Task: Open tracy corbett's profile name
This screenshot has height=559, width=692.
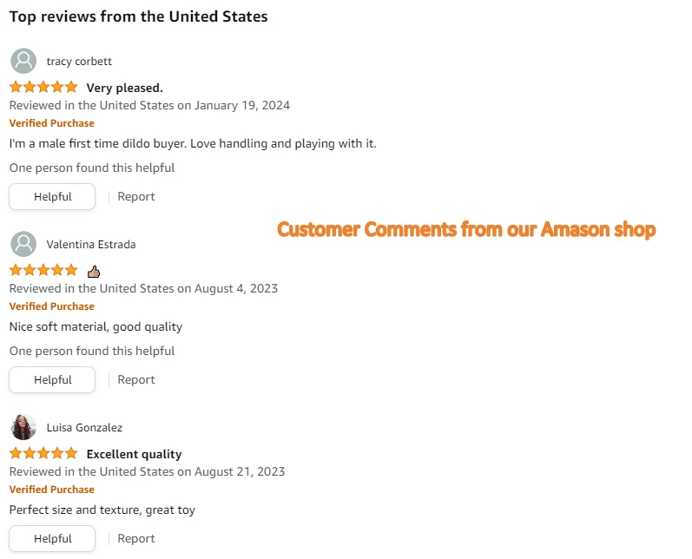Action: pyautogui.click(x=79, y=61)
